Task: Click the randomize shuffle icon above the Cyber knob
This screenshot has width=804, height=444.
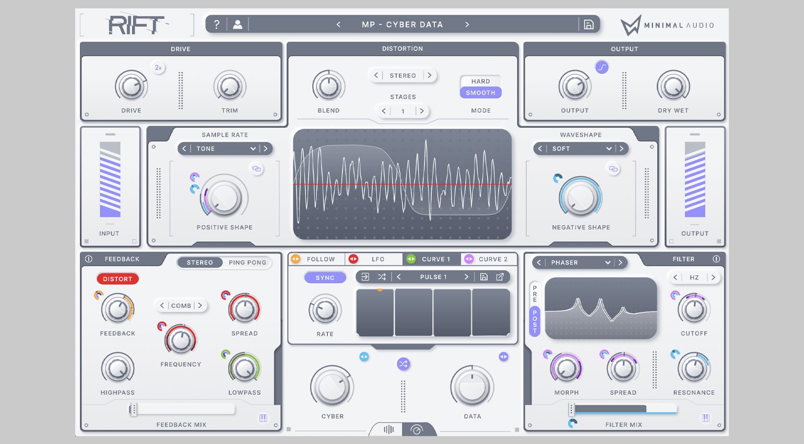Action: click(403, 364)
